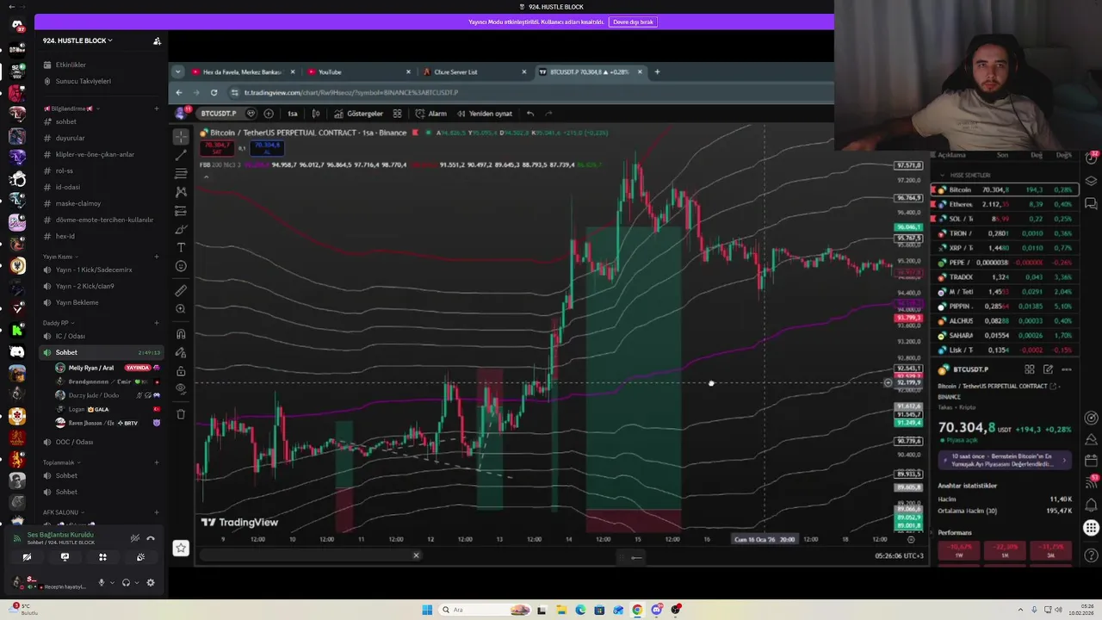Open layers object tree icon in right sidebar
Image resolution: width=1102 pixels, height=620 pixels.
1091,181
